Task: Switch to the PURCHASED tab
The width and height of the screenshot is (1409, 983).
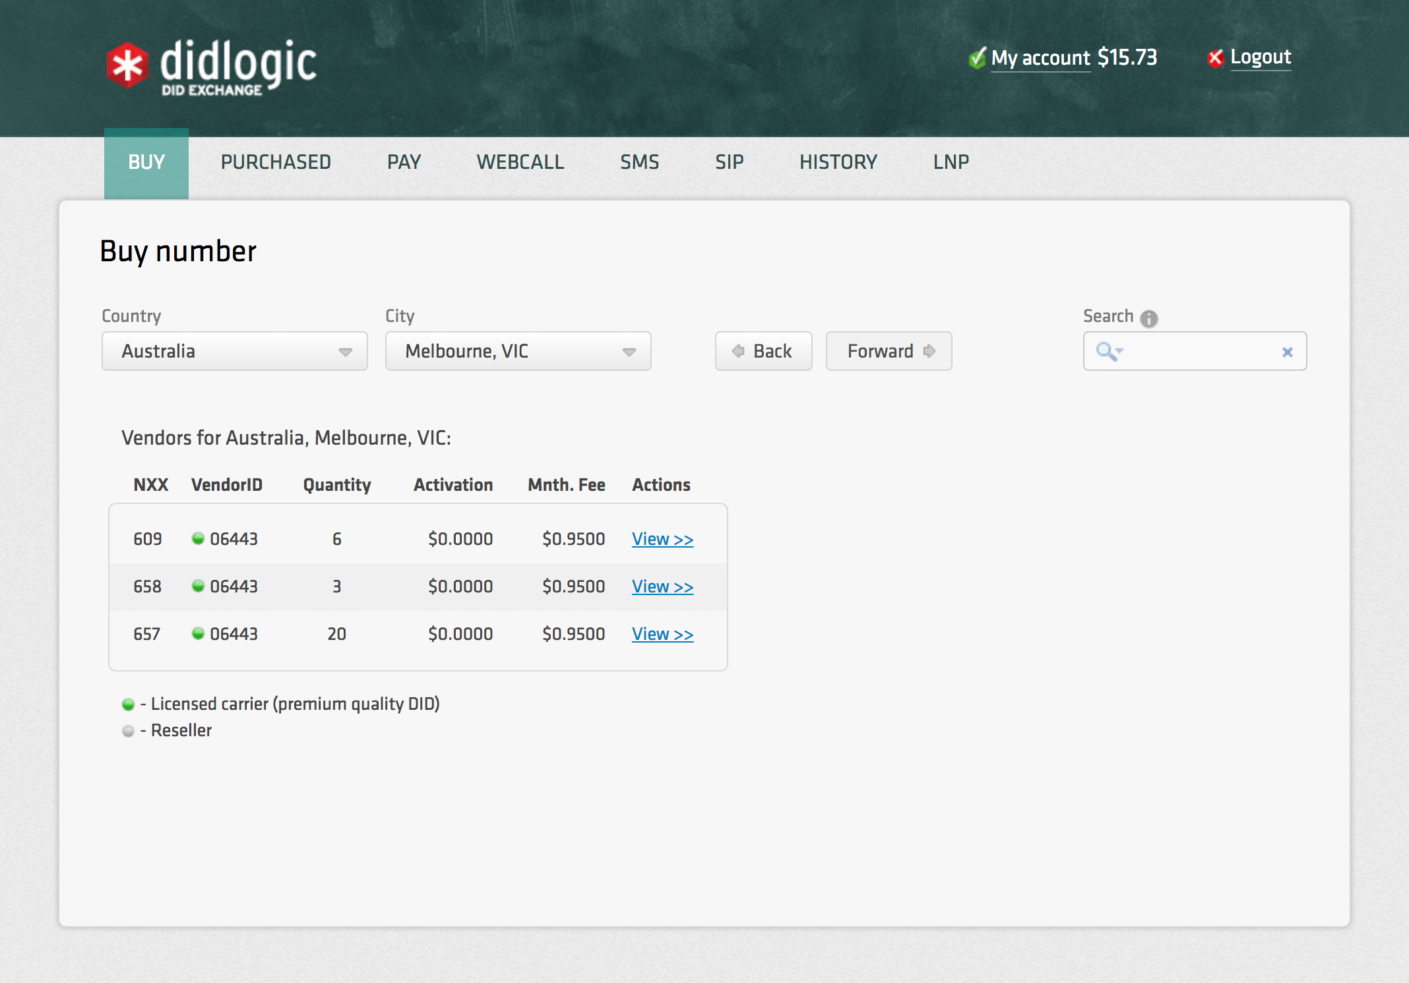Action: coord(276,162)
